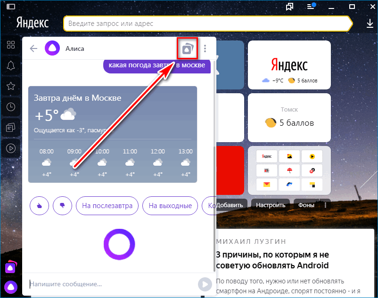Open Yandex Disk flying saucer icon
The image size is (378, 298).
point(289,185)
